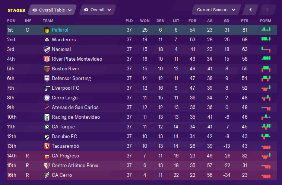
Task: Open the Current Season dropdown
Action: [x=216, y=10]
